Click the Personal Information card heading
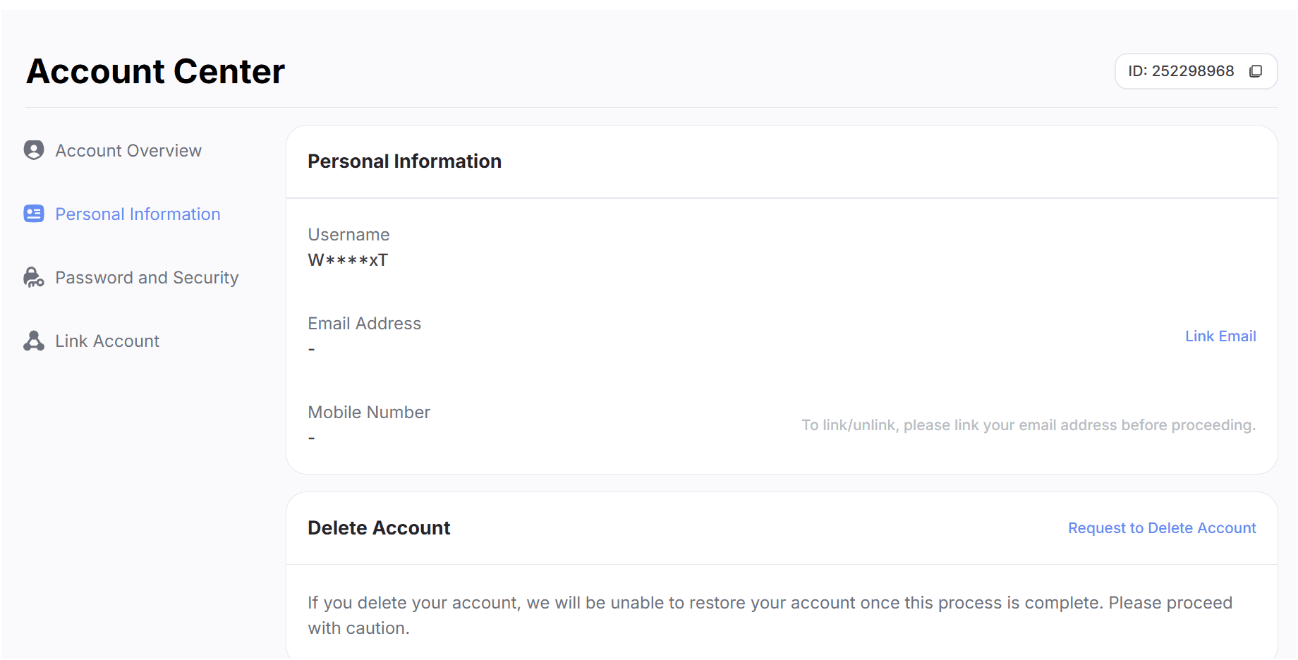This screenshot has height=660, width=1298. coord(404,161)
